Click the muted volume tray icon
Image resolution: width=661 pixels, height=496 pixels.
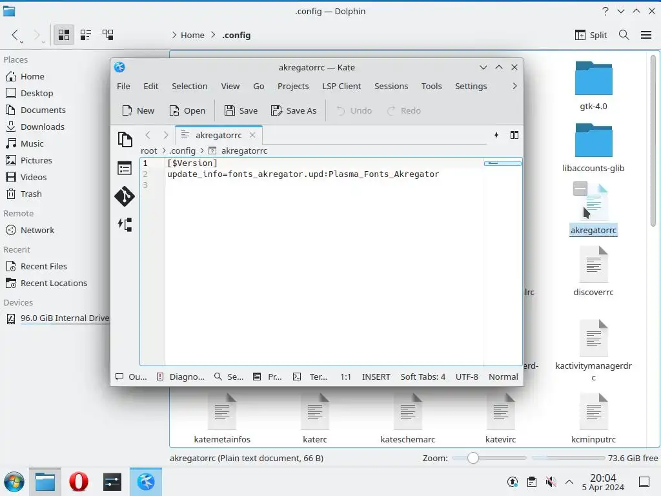(551, 482)
